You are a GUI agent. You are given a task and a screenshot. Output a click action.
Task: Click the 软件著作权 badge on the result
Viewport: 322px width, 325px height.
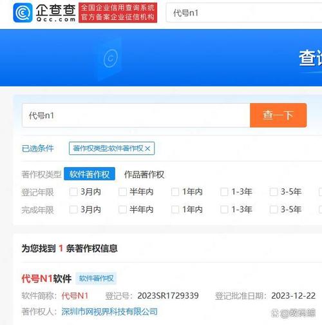coord(96,279)
